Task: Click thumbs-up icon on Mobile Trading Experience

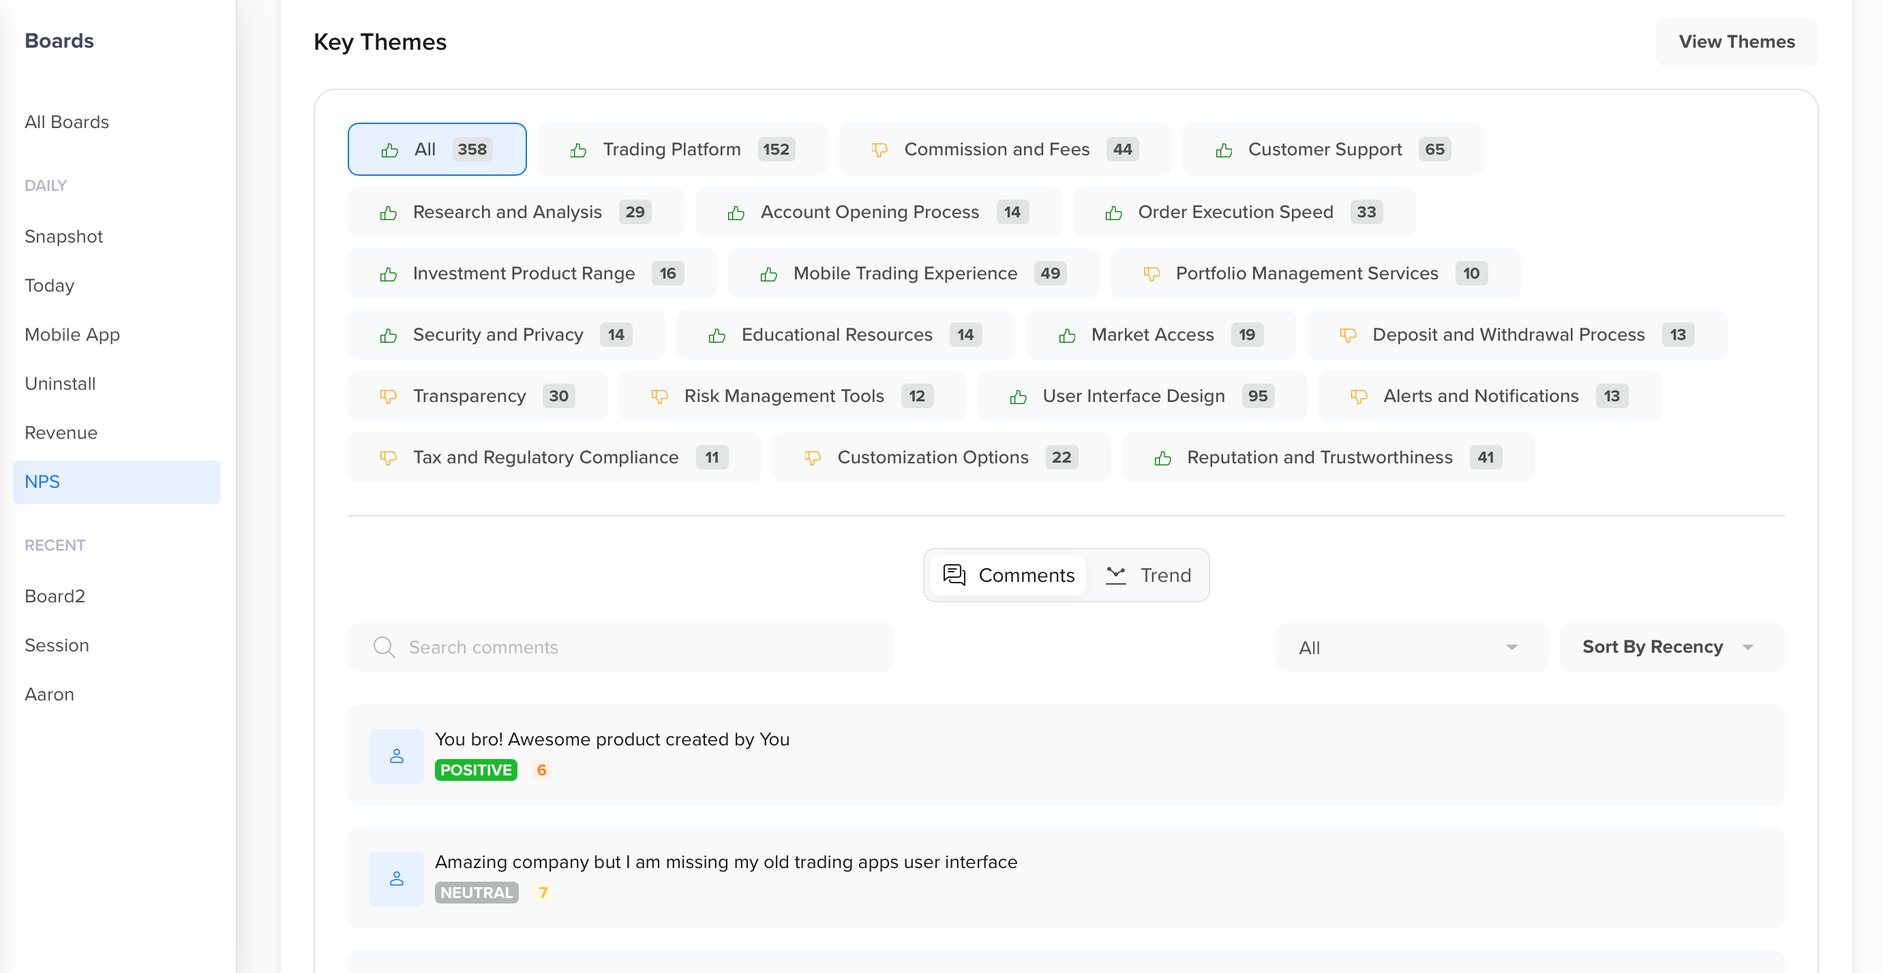Action: pyautogui.click(x=768, y=273)
